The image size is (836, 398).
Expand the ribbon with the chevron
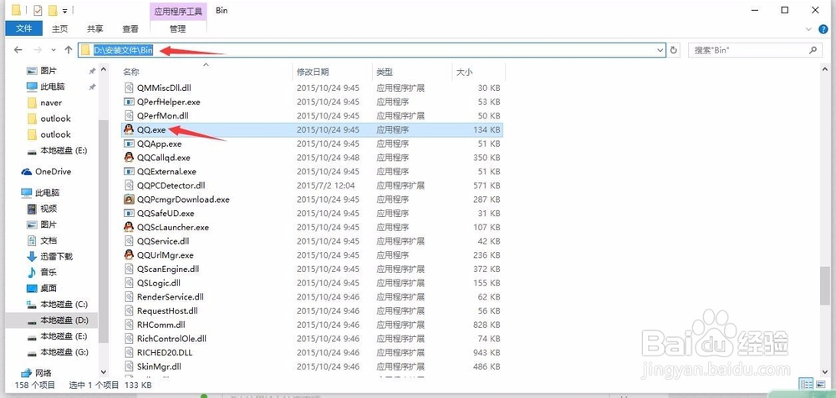(810, 28)
